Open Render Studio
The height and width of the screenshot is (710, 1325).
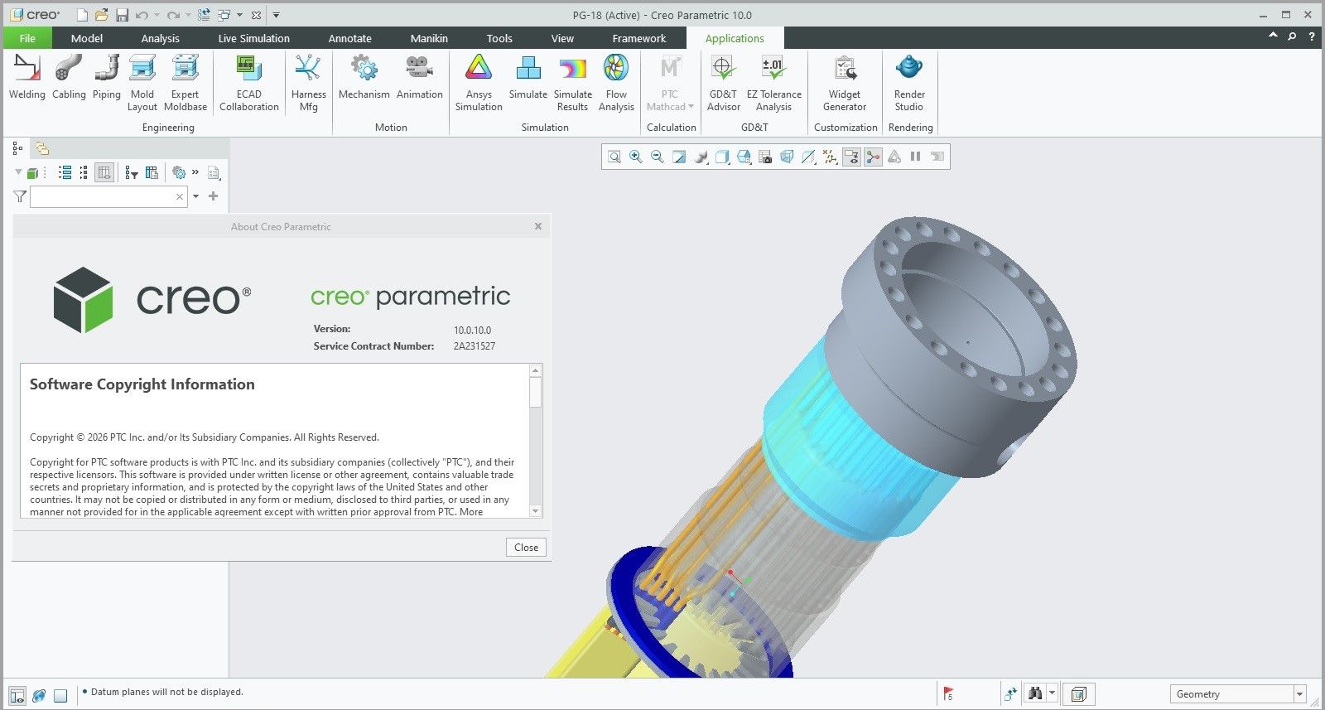click(x=908, y=80)
